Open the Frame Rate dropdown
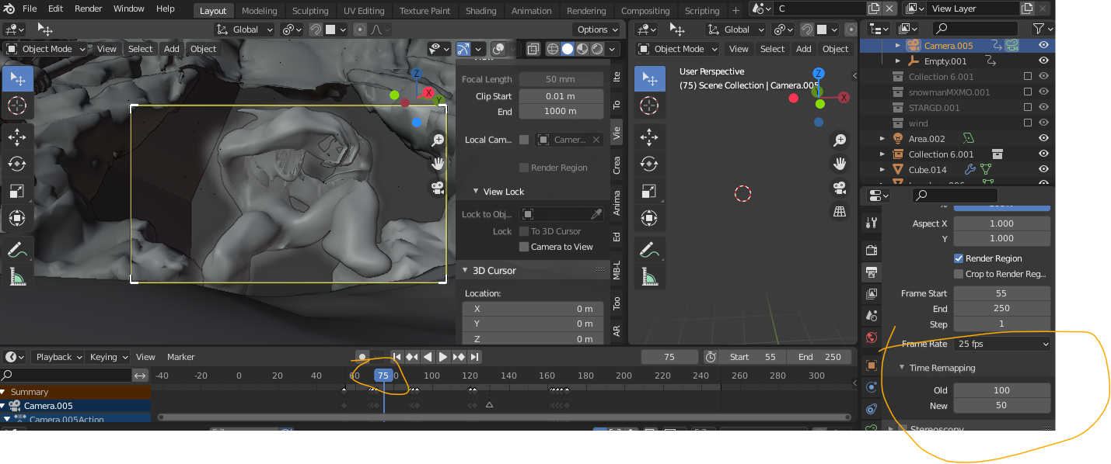Image resolution: width=1111 pixels, height=464 pixels. pos(1002,344)
